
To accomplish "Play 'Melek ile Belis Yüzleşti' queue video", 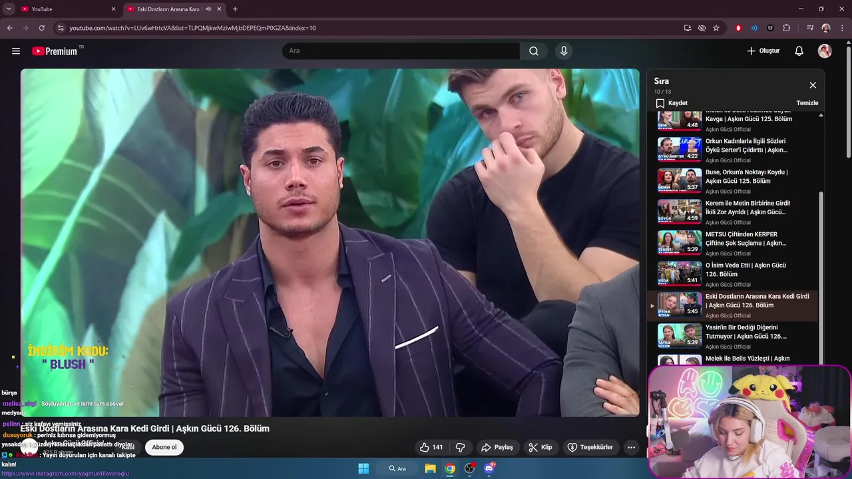I will 732,359.
